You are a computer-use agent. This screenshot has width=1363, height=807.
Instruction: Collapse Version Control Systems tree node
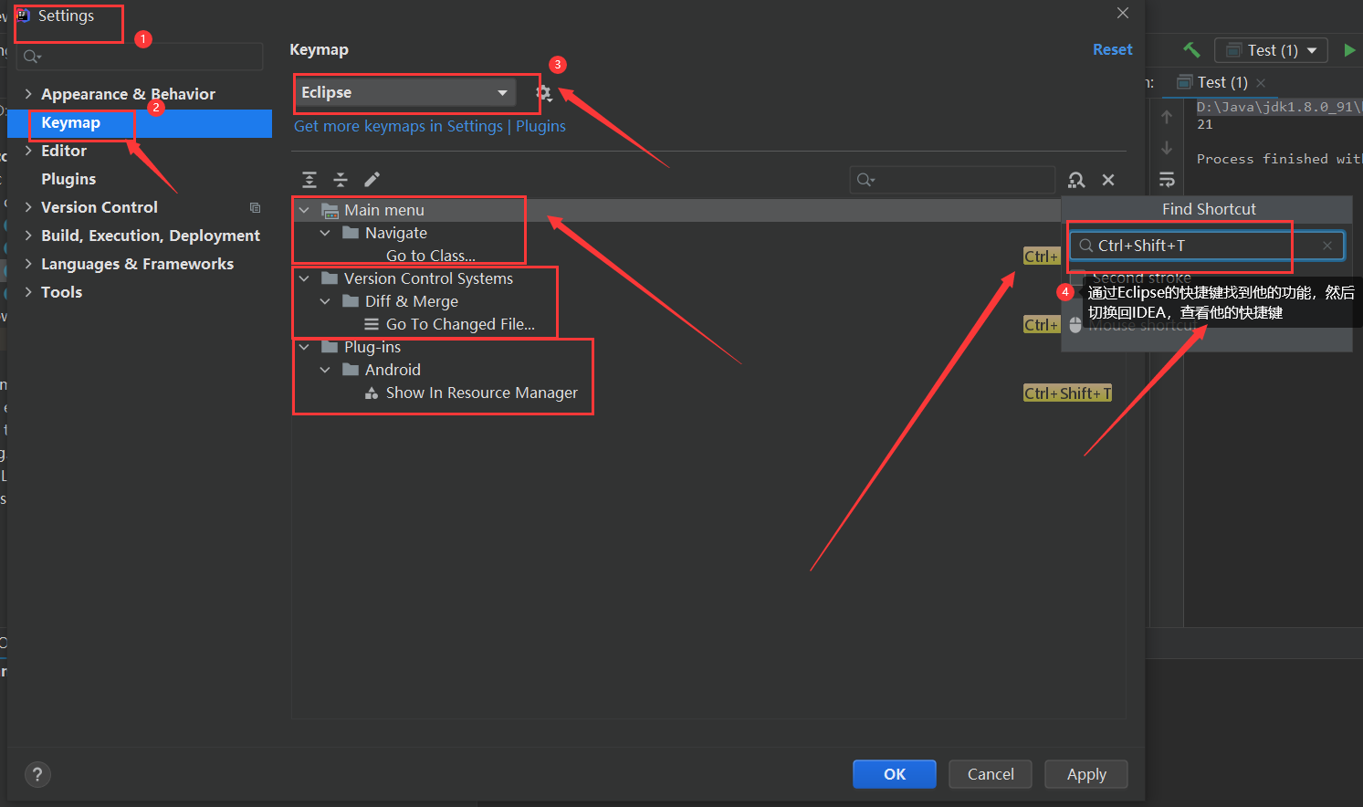(304, 278)
